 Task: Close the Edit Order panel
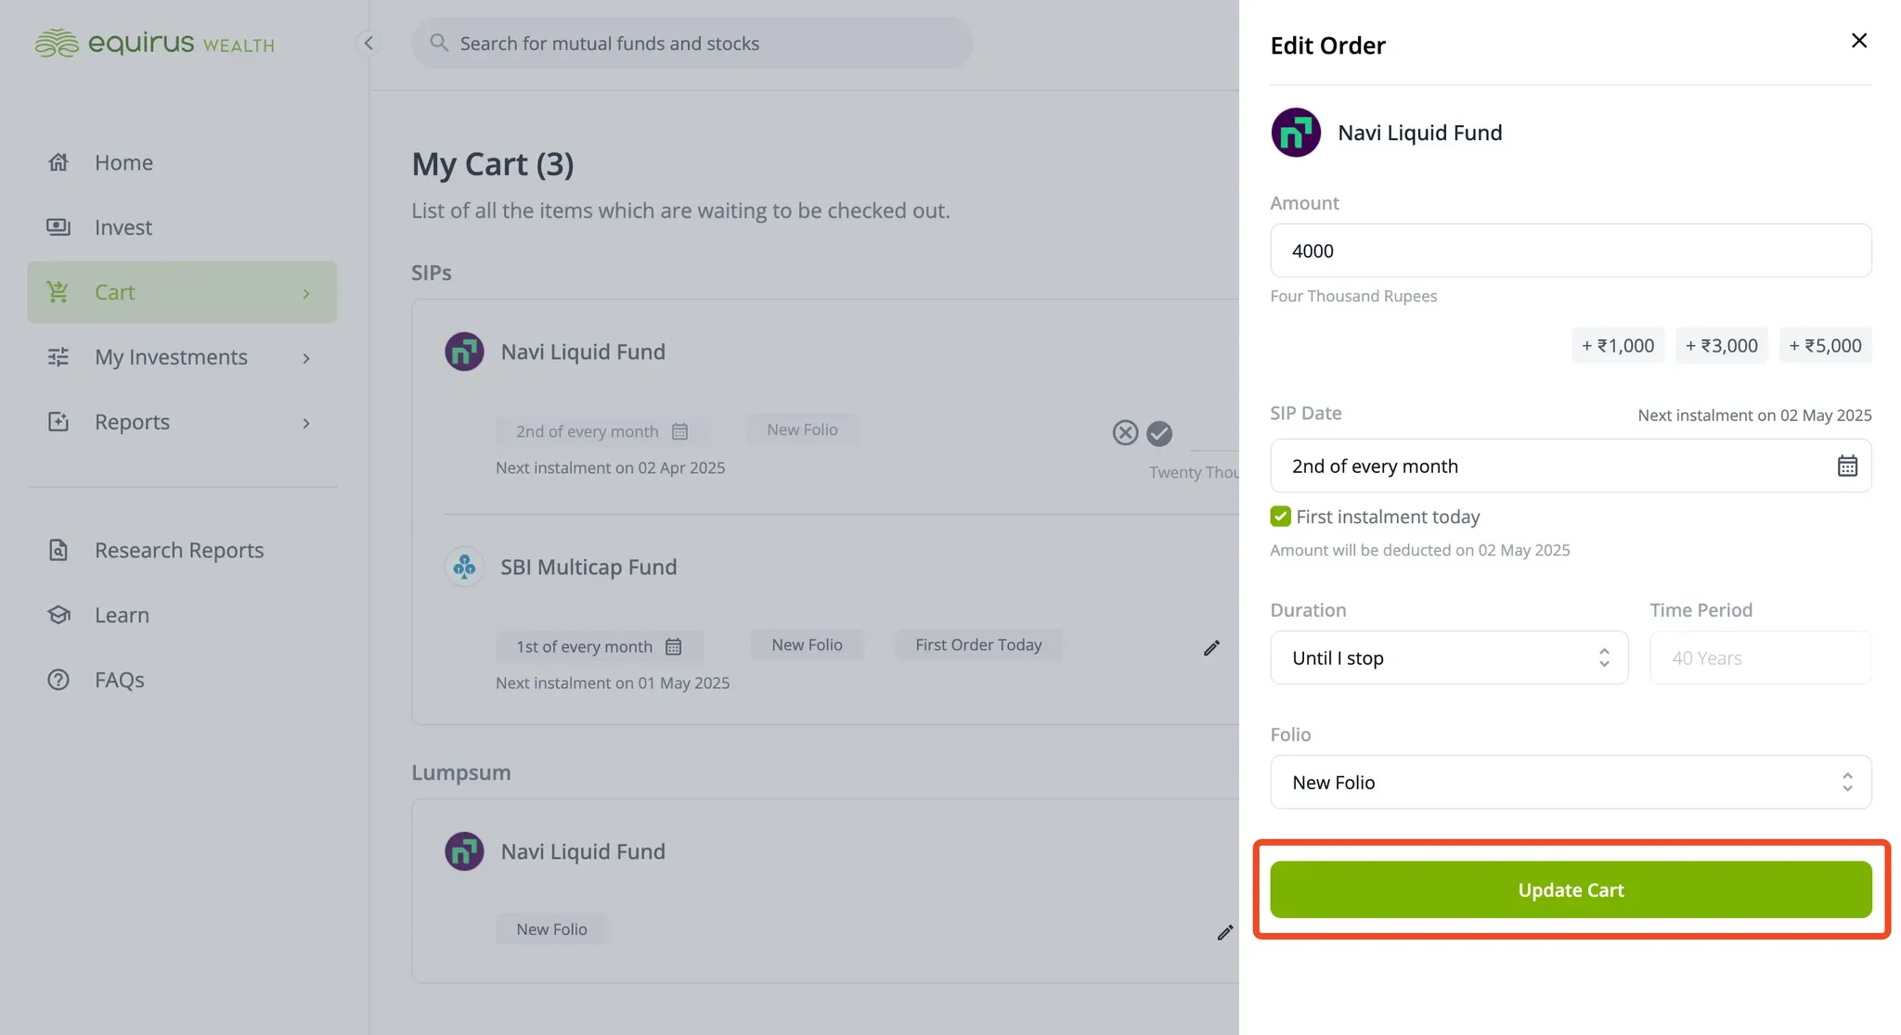pos(1858,41)
